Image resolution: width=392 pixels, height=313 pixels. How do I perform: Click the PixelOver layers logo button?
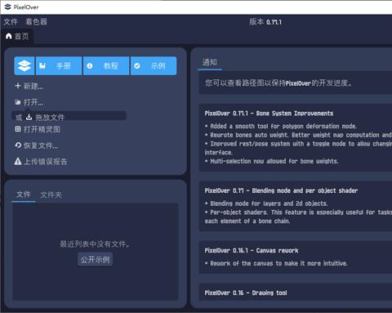[x=24, y=65]
